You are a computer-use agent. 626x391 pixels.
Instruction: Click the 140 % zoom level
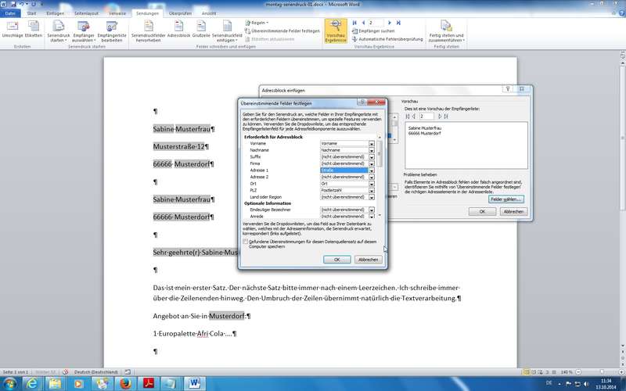(x=566, y=372)
